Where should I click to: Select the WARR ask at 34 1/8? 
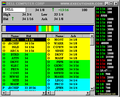pyautogui.click(x=68, y=43)
